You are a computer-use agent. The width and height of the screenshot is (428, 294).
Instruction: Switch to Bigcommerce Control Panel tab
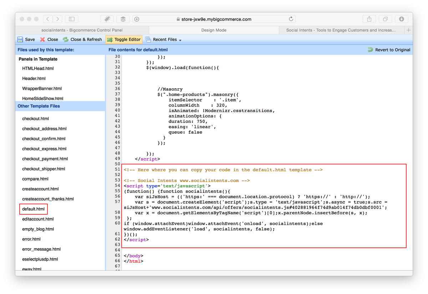click(x=82, y=30)
